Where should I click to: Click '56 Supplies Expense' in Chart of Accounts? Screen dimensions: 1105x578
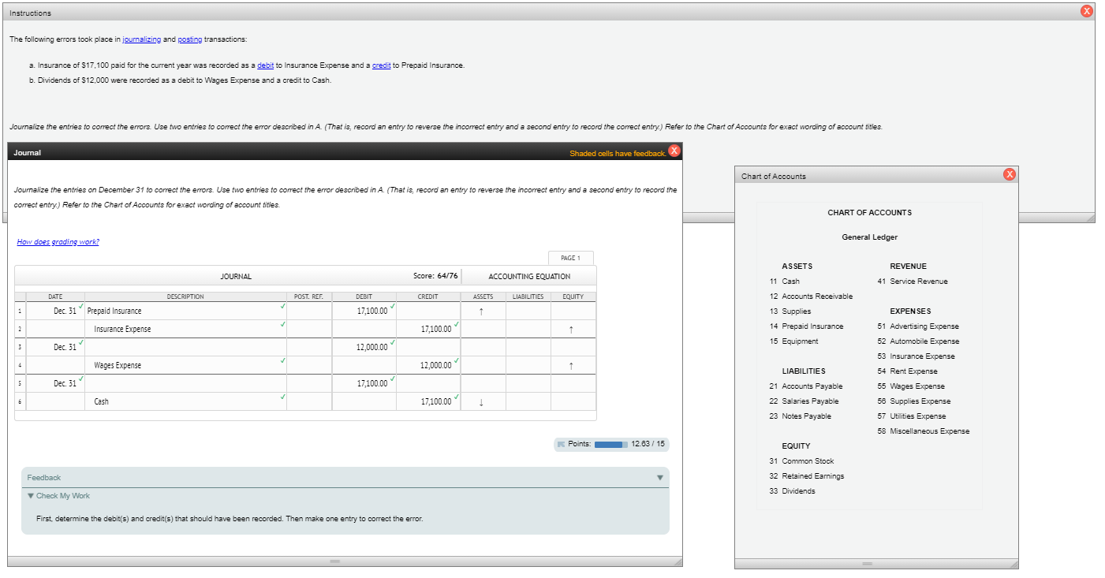tap(914, 401)
